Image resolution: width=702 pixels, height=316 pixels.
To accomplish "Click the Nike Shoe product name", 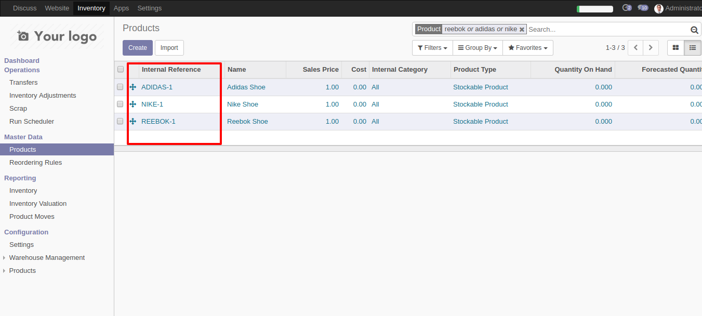I will pos(243,104).
